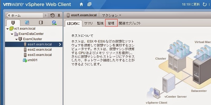Select host esxi2.exam.local in the tree
The height and width of the screenshot is (105, 211).
coord(40,50)
